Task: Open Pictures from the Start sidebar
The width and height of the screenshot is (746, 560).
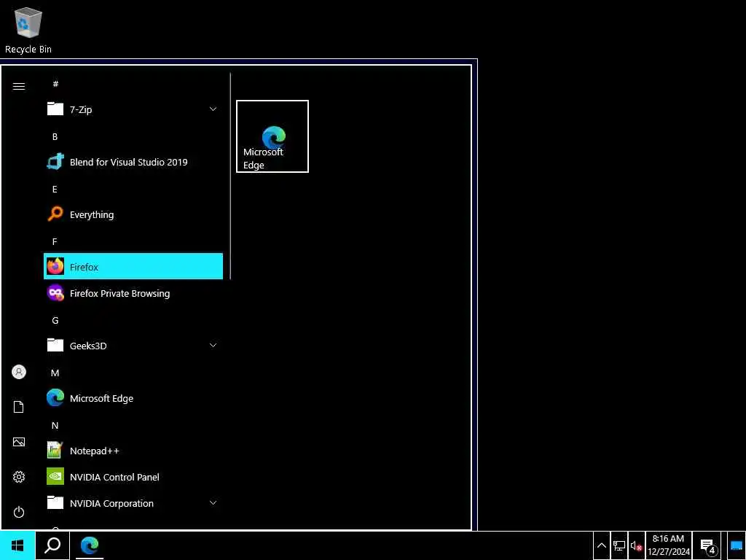Action: point(18,442)
